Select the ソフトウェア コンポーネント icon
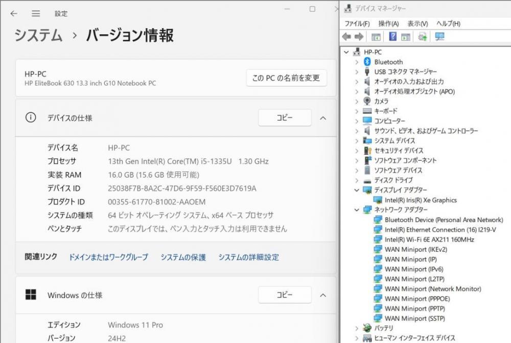The width and height of the screenshot is (511, 343). pyautogui.click(x=367, y=160)
